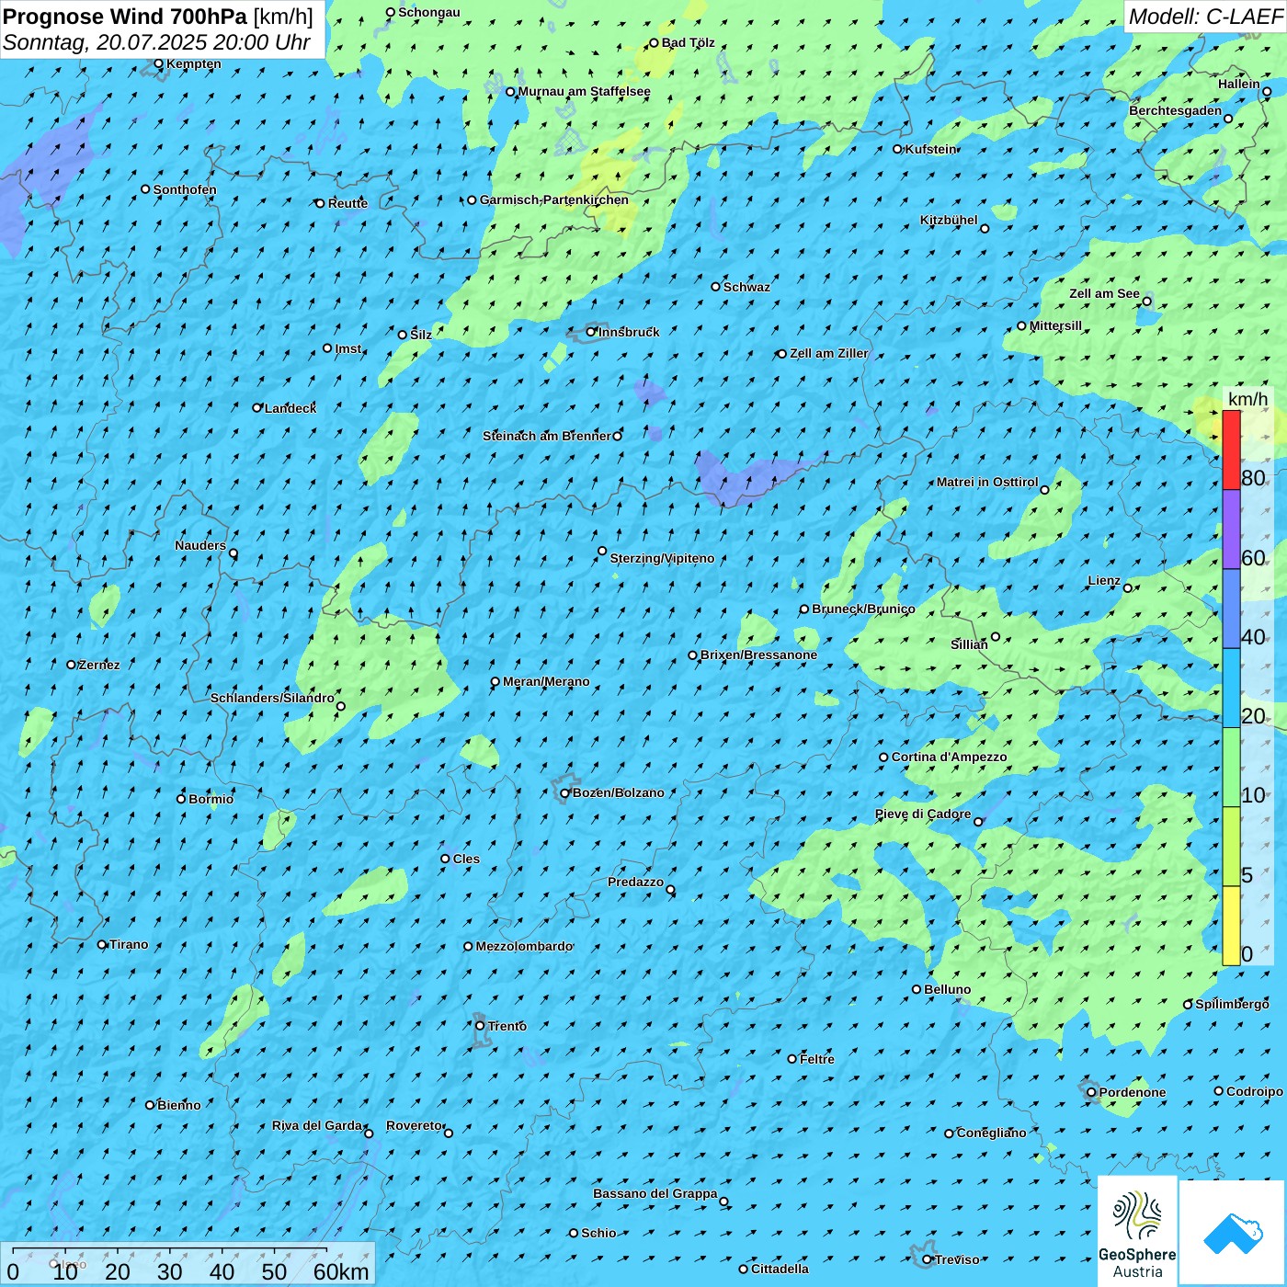Click the yellow 0–5 km/h legend swatch

click(x=1231, y=926)
